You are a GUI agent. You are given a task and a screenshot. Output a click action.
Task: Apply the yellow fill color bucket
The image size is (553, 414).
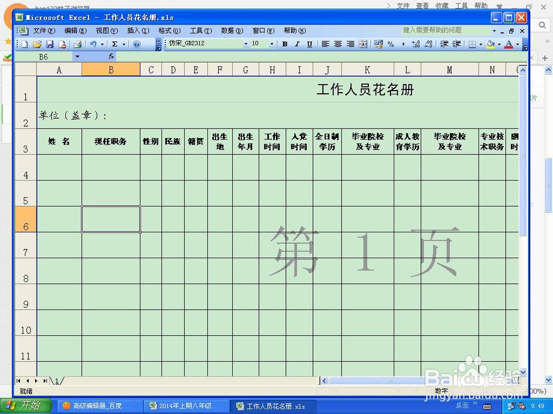click(490, 44)
